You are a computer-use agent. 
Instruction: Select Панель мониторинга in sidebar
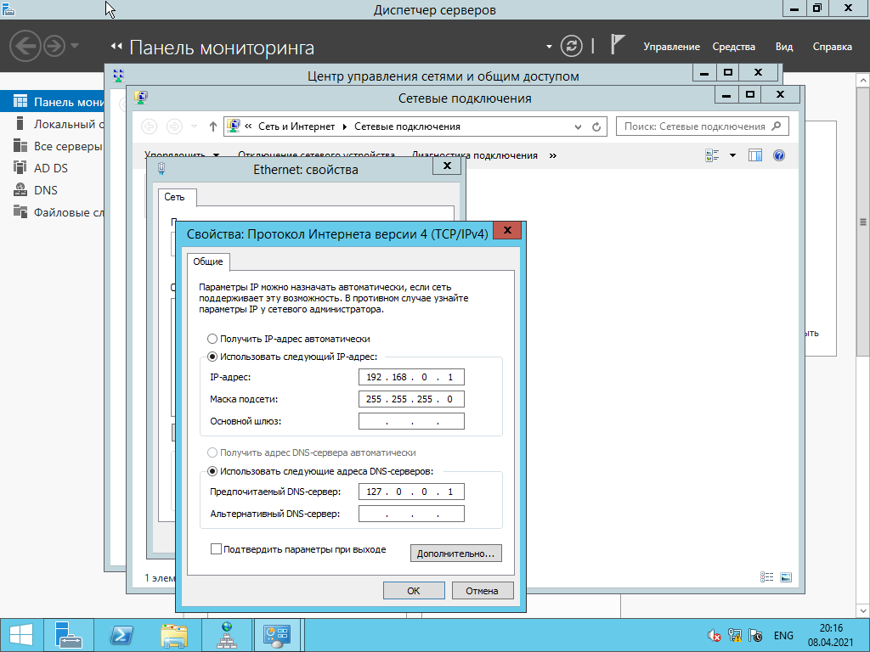[52, 102]
